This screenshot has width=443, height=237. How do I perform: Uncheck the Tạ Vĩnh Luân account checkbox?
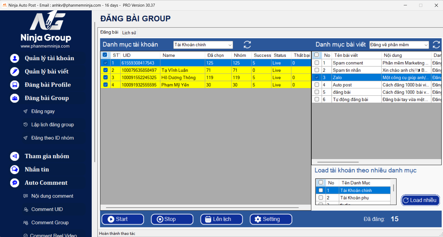pyautogui.click(x=106, y=70)
